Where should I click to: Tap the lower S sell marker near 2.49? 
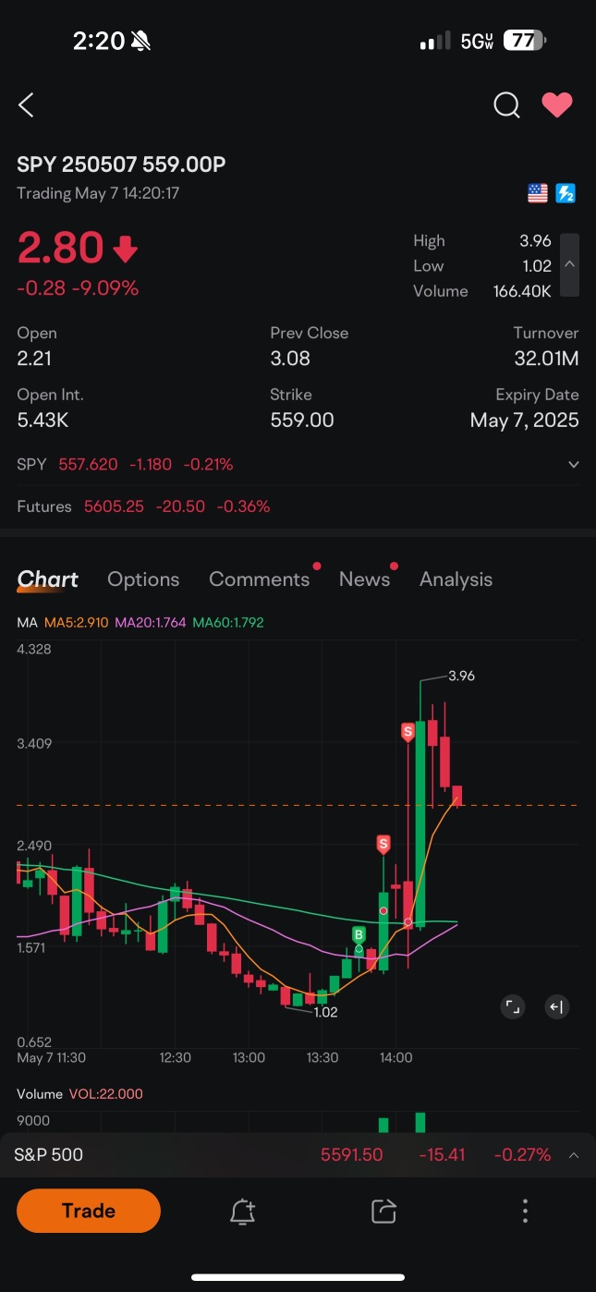[x=383, y=844]
